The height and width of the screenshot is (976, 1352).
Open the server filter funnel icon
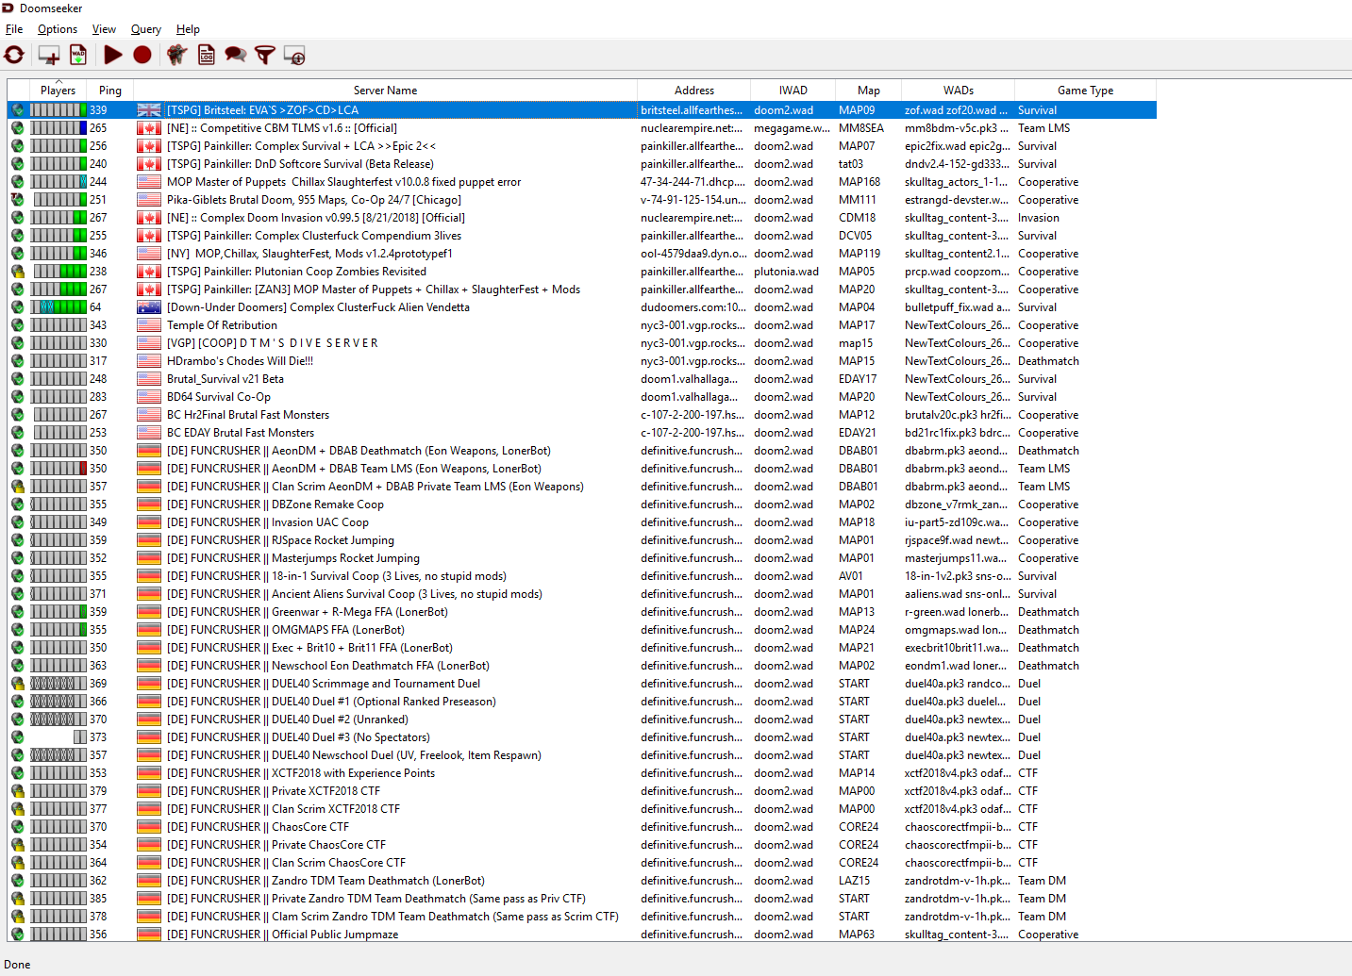pos(265,56)
